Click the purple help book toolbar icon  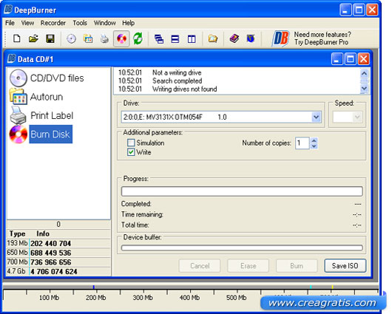(x=234, y=38)
